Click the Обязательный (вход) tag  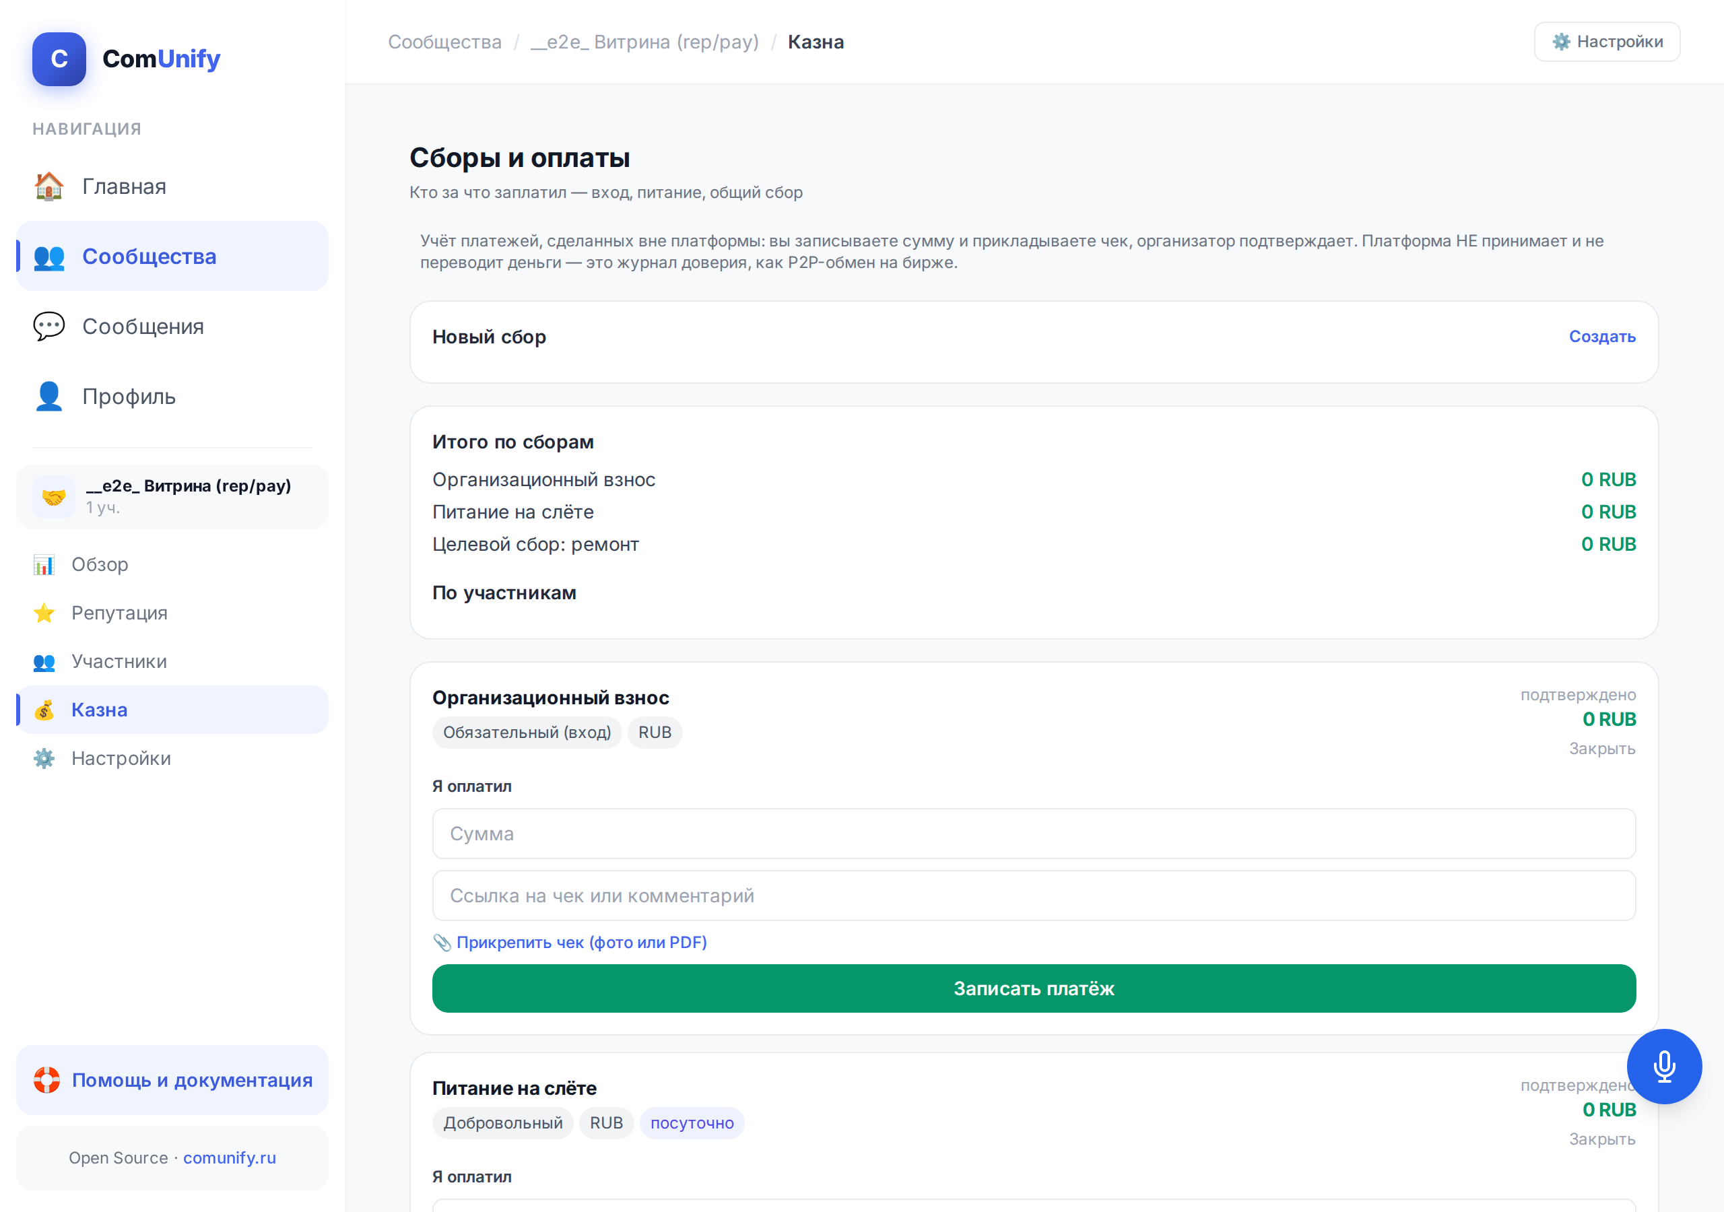click(527, 732)
